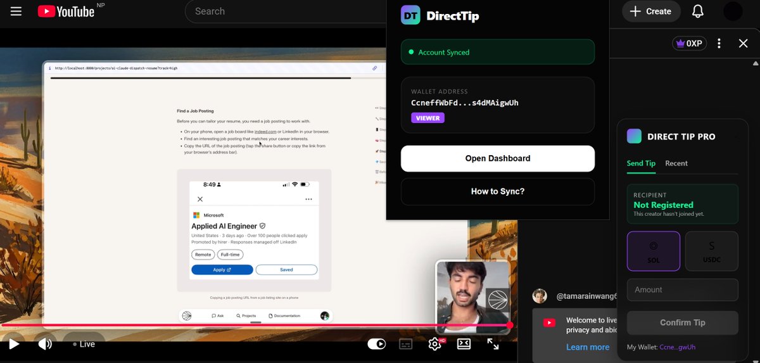Open the YouTube notifications bell
This screenshot has width=760, height=363.
tap(697, 11)
